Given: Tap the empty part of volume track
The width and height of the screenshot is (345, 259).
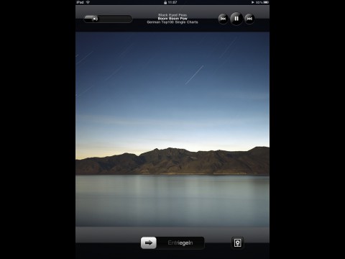Looking at the screenshot, I should pyautogui.click(x=115, y=19).
